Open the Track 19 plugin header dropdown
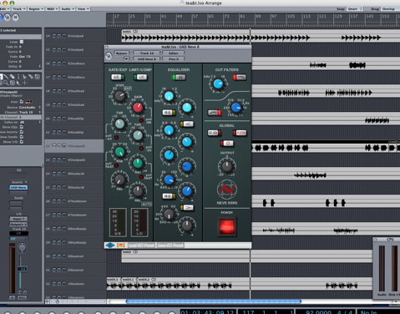400x314 pixels. [x=147, y=53]
